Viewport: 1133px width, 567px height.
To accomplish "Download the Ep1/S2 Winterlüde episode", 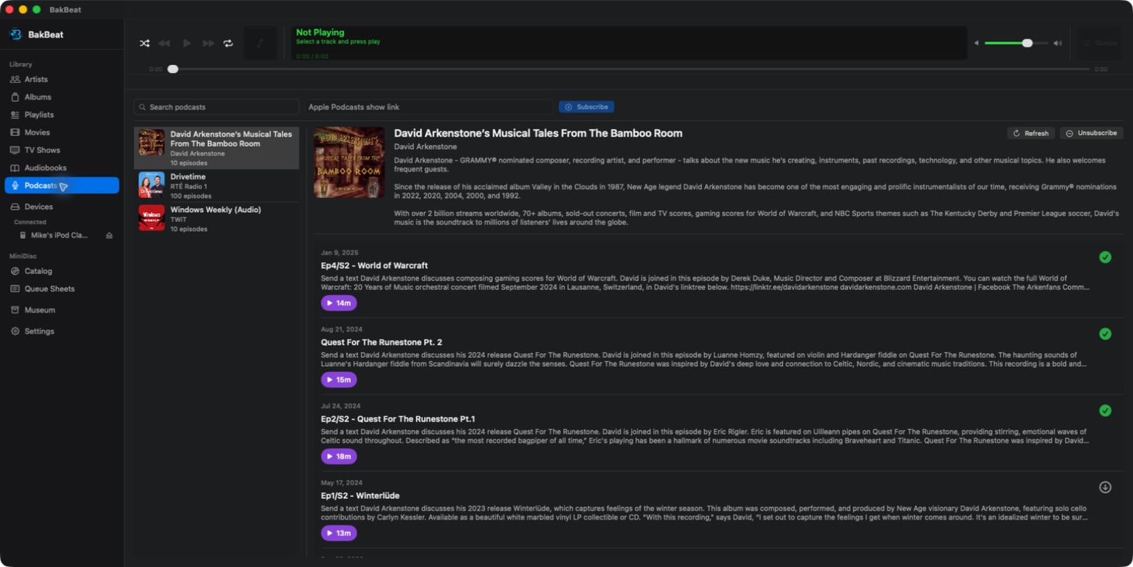I will (1105, 487).
